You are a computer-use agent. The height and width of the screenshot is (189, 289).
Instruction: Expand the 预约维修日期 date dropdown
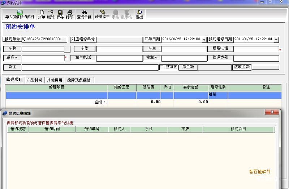276,40
